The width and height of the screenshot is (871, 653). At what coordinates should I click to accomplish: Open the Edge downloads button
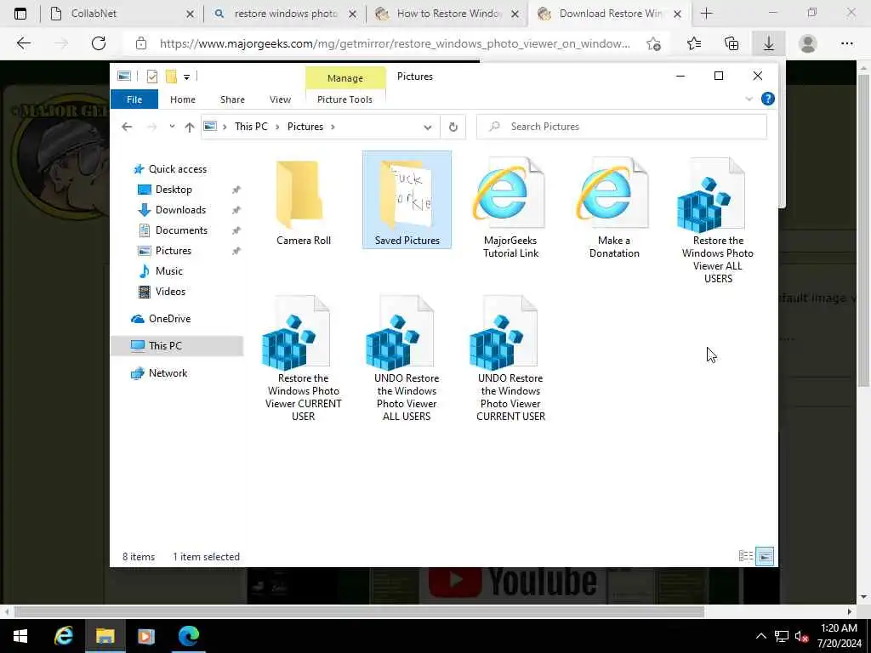(x=768, y=43)
